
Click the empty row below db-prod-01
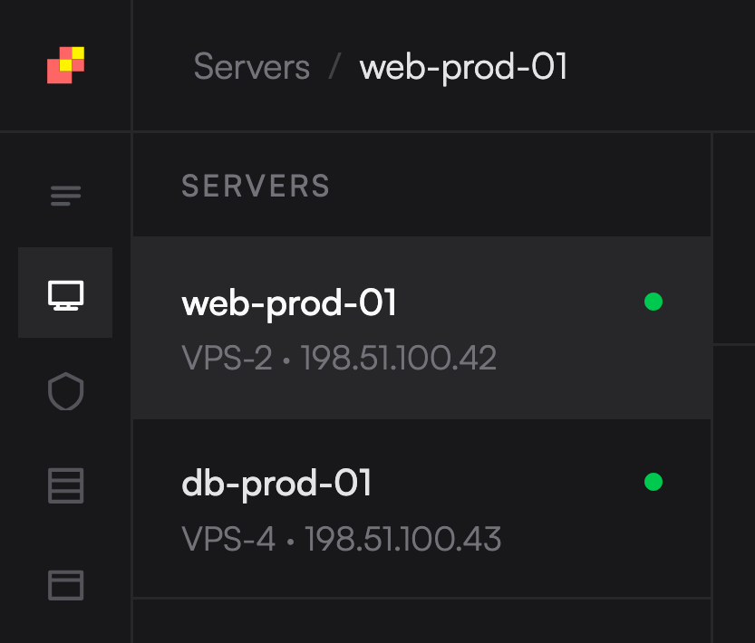(421, 620)
